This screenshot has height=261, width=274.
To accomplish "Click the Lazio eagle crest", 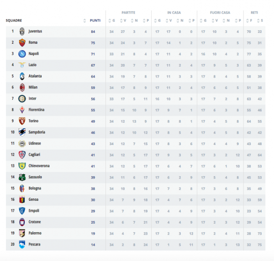I will (x=22, y=65).
